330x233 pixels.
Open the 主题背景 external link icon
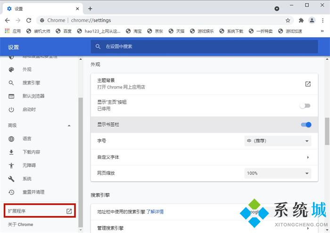pyautogui.click(x=308, y=84)
